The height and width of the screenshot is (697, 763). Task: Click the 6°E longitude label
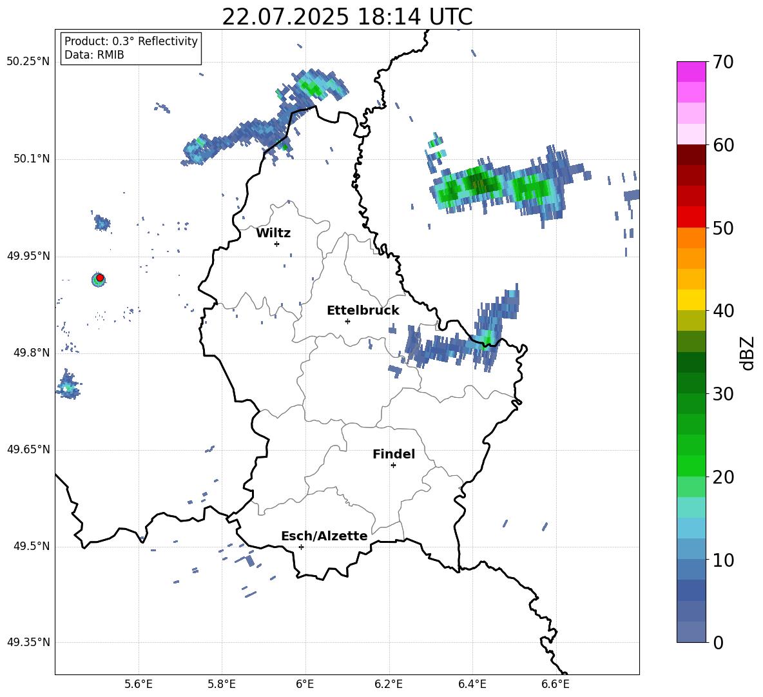pos(305,684)
